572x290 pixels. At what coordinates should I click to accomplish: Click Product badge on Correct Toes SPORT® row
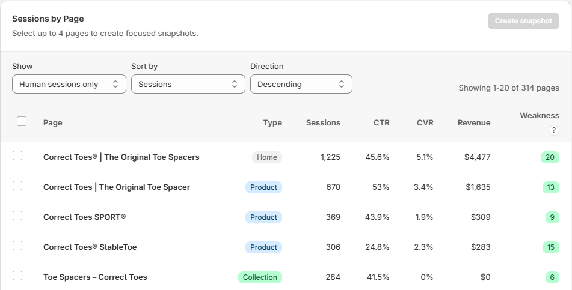tap(264, 217)
